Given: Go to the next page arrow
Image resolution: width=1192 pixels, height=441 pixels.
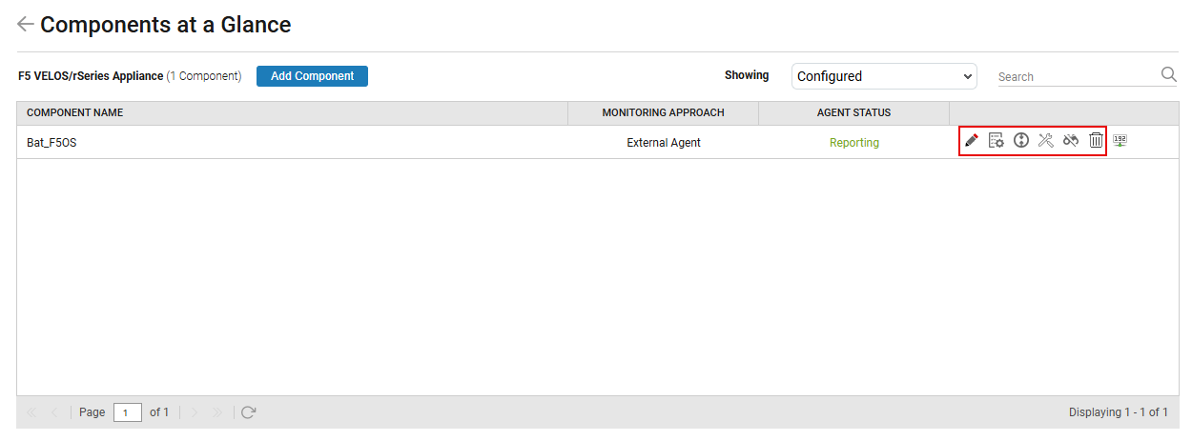Looking at the screenshot, I should pyautogui.click(x=195, y=412).
